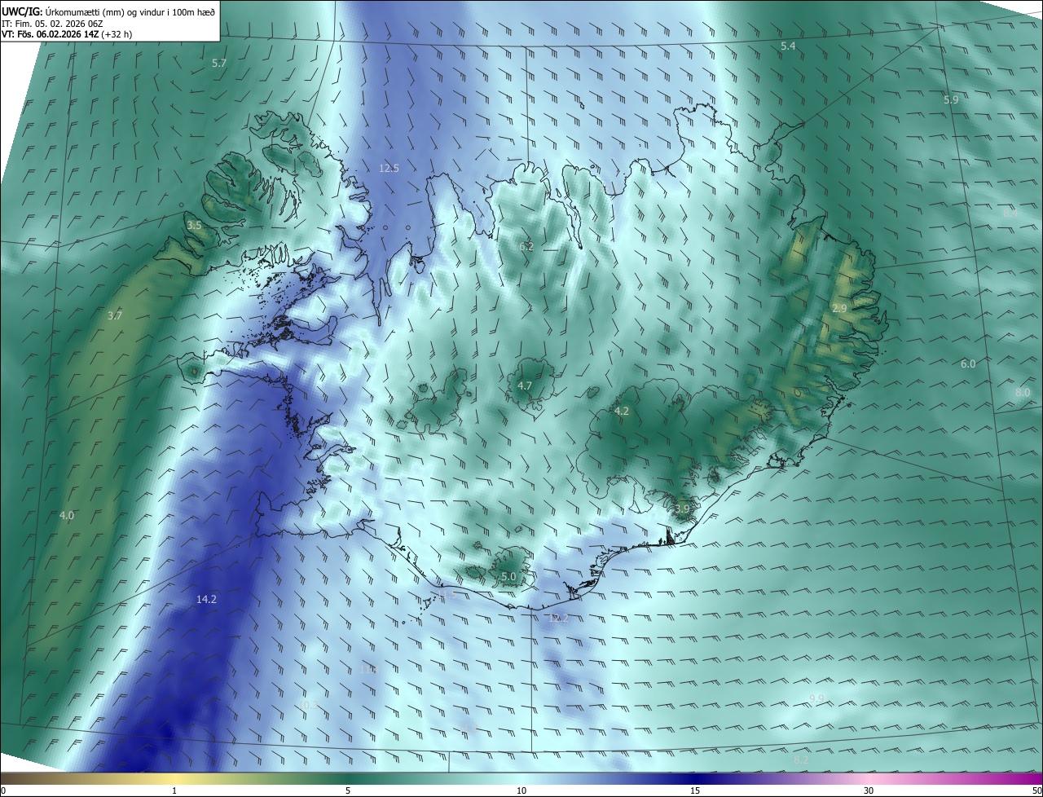Click the 2.9 value label in east Iceland
Screen dimensions: 1043x797
[x=839, y=308]
